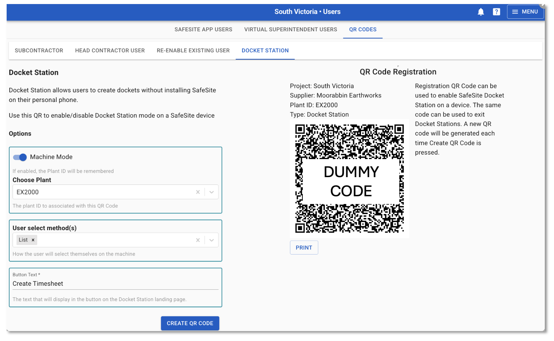The height and width of the screenshot is (341, 554).
Task: Click the Choose Plant combo box field
Action: [x=115, y=192]
